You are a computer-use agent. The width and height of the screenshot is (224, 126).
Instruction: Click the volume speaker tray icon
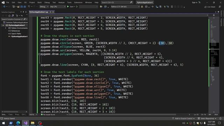184,123
